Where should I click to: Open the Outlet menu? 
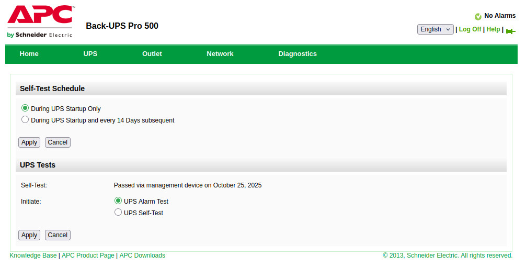152,54
